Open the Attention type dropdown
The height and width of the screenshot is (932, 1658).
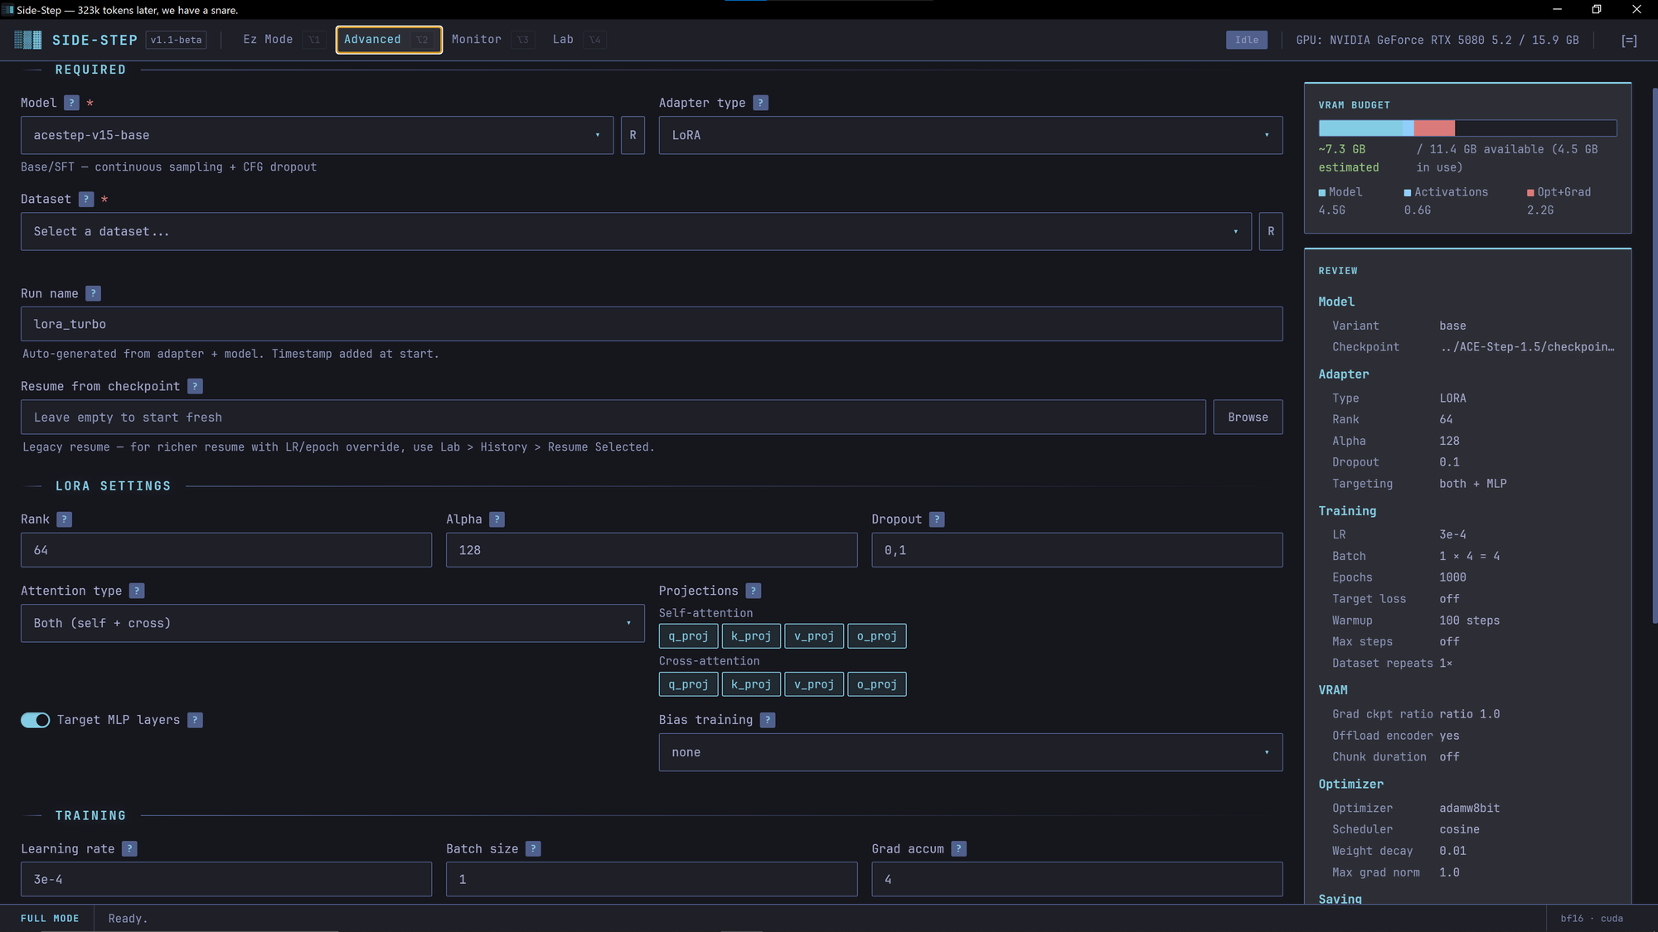click(x=332, y=623)
